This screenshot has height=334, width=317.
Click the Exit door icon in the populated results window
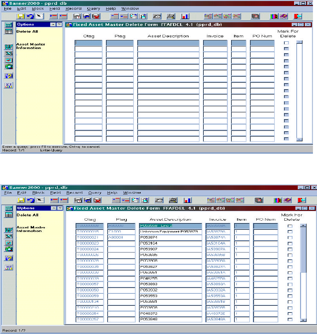point(301,200)
